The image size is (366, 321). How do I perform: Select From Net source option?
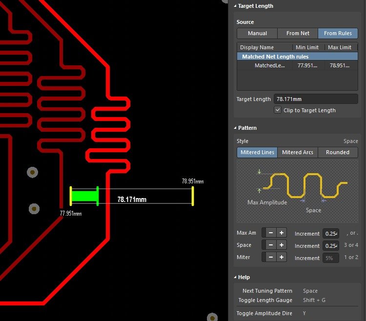[x=298, y=33]
